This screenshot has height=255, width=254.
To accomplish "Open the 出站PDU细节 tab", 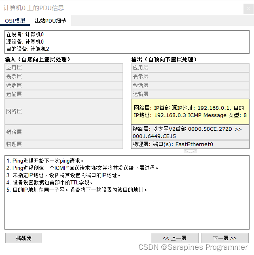I will click(x=51, y=21).
